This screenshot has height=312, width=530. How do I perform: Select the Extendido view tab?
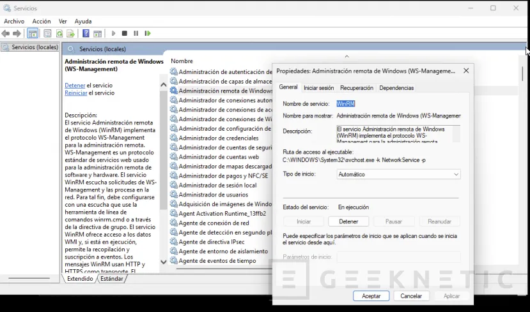(x=80, y=279)
